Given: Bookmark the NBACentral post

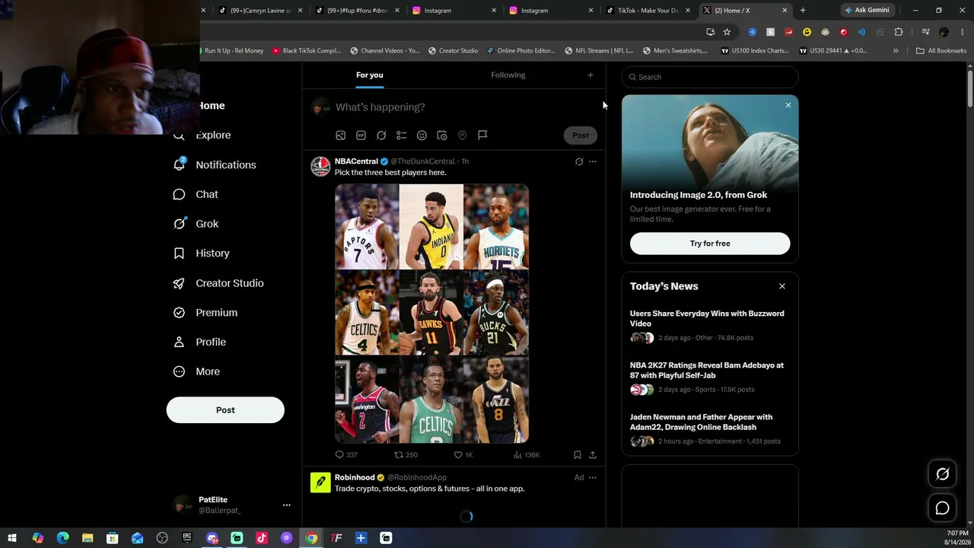Looking at the screenshot, I should (578, 454).
